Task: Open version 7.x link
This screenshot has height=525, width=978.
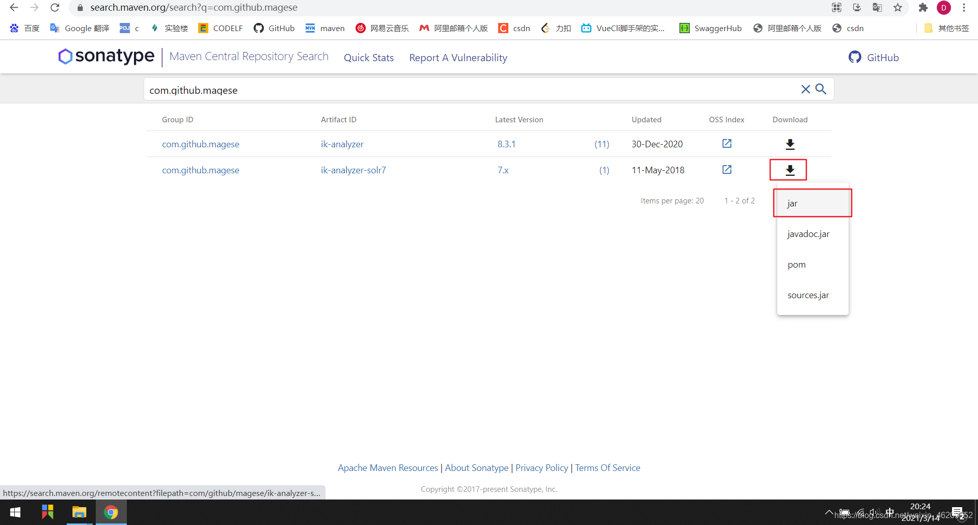Action: click(x=503, y=170)
